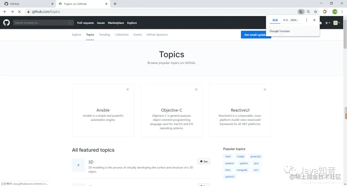
Task: Click the Google Translate icon in address bar
Action: (301, 12)
